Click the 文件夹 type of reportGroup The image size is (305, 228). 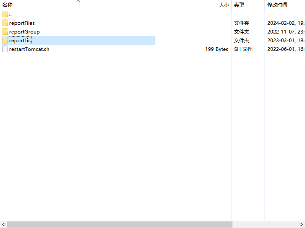point(242,32)
